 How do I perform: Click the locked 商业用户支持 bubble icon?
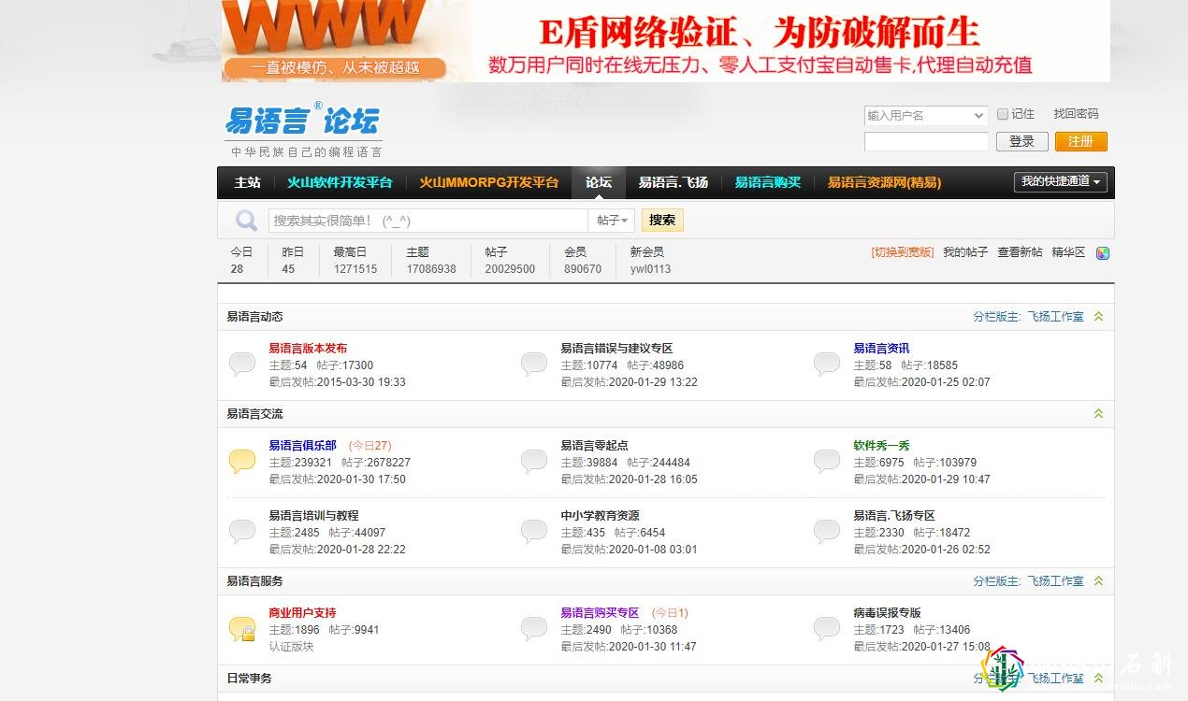pyautogui.click(x=242, y=628)
